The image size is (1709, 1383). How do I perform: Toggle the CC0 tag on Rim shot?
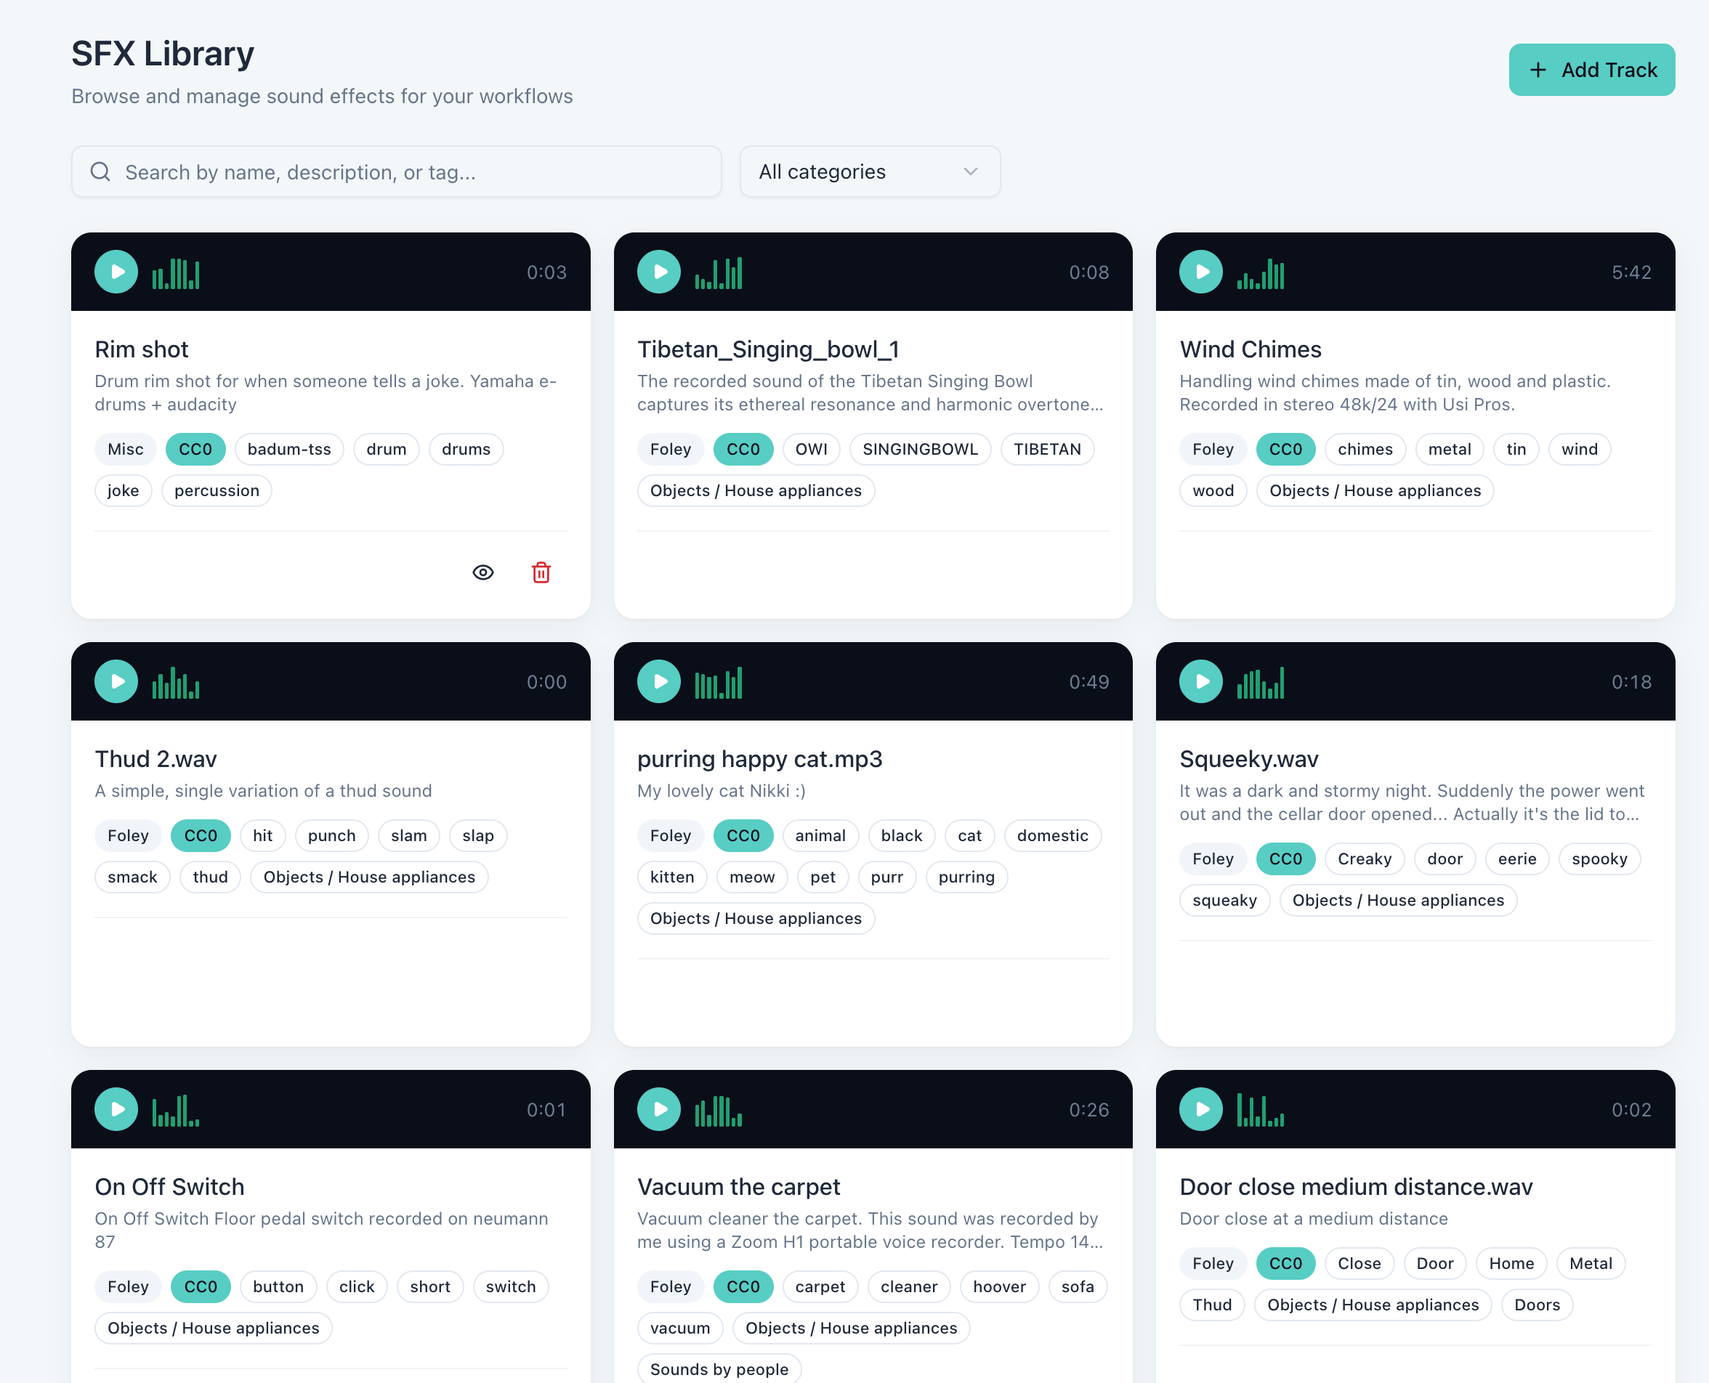coord(195,450)
